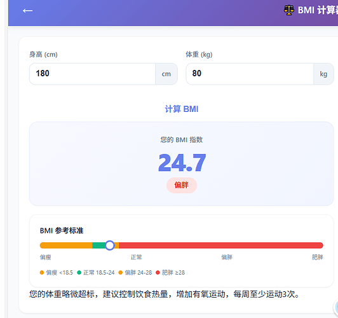Click the 体重 (kg) label
The image size is (338, 318).
(199, 54)
